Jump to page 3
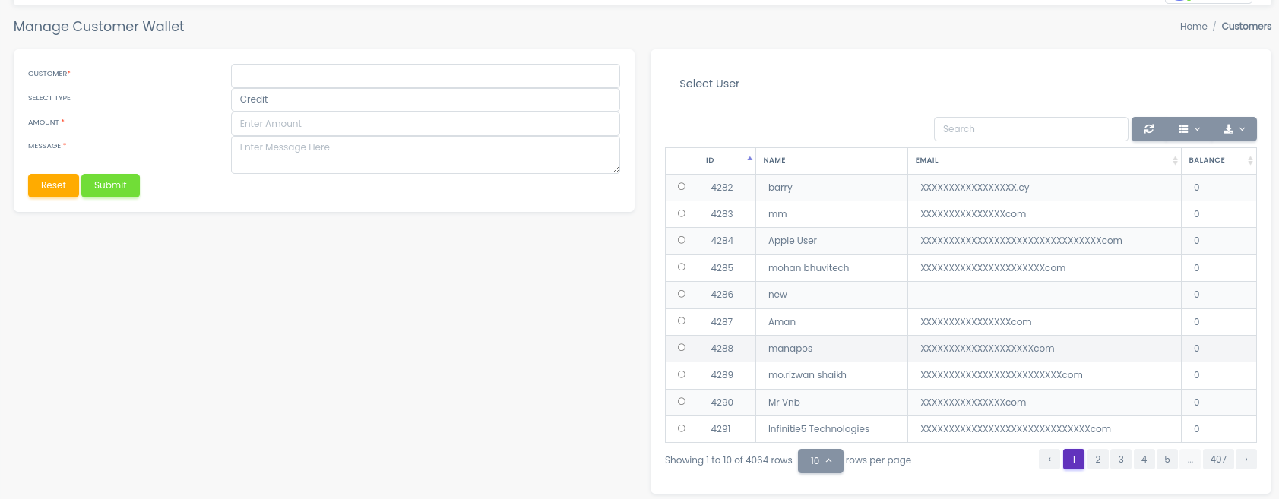This screenshot has height=499, width=1279. point(1121,460)
